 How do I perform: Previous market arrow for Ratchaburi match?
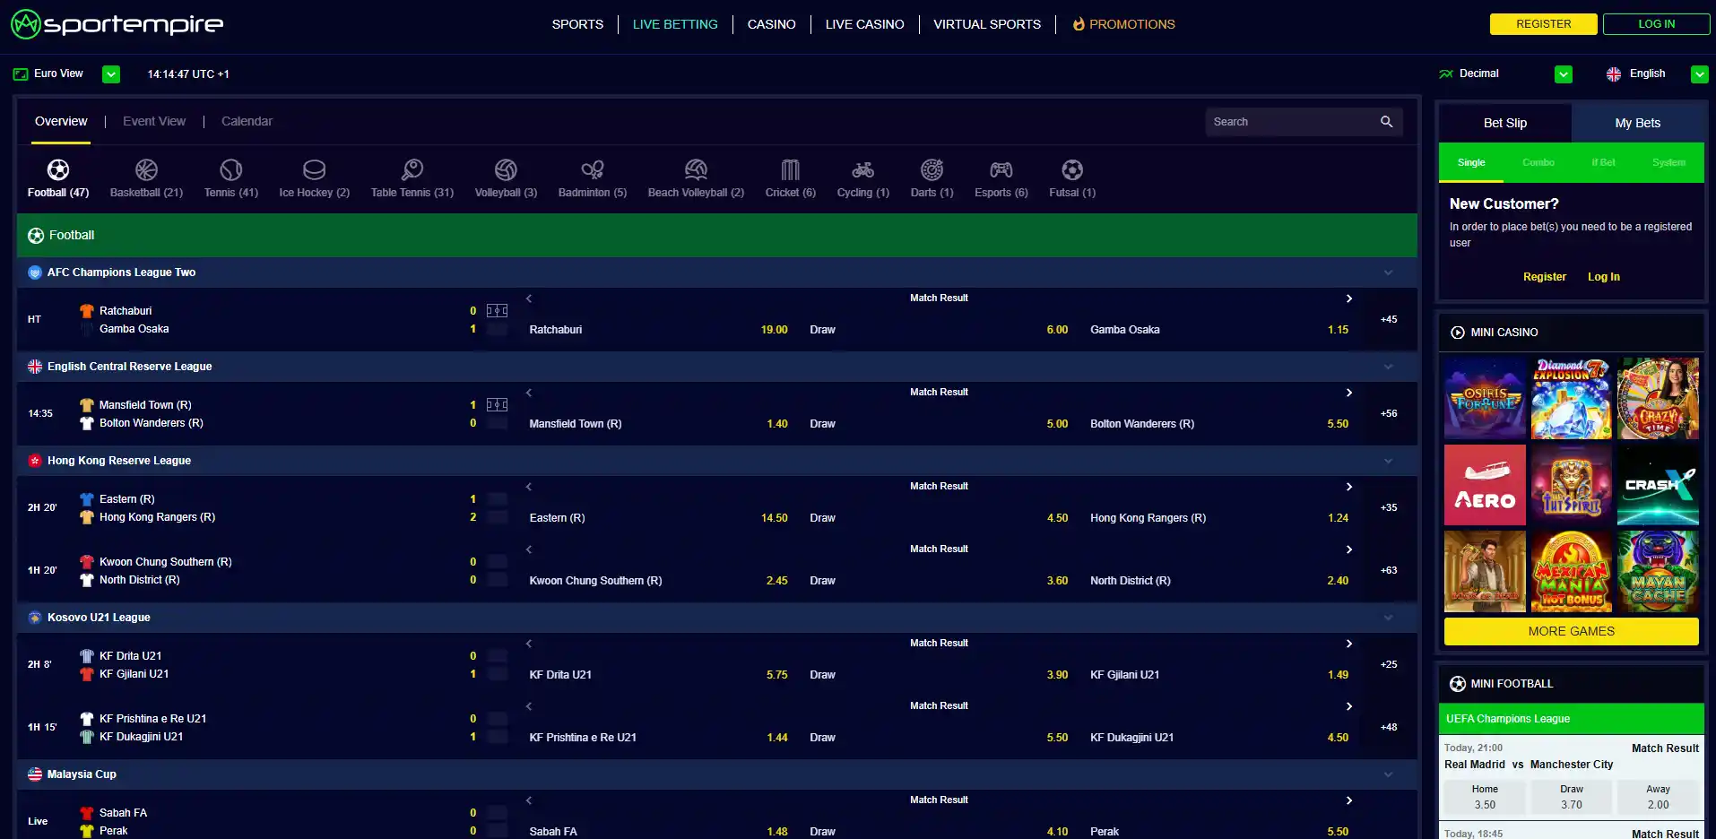[x=529, y=298]
